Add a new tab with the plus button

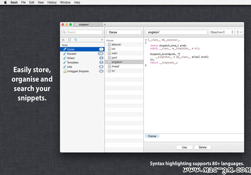105,25
